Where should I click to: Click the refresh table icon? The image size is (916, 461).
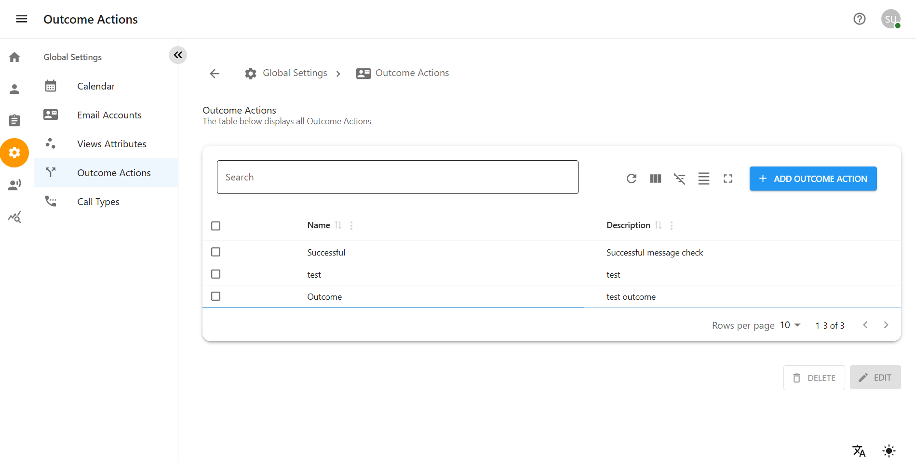coord(631,179)
